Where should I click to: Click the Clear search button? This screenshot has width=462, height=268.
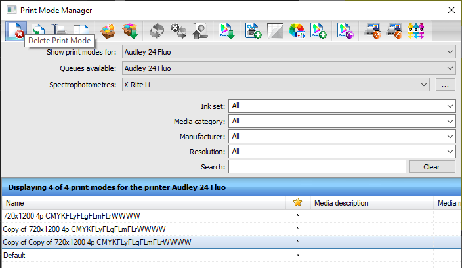point(432,167)
